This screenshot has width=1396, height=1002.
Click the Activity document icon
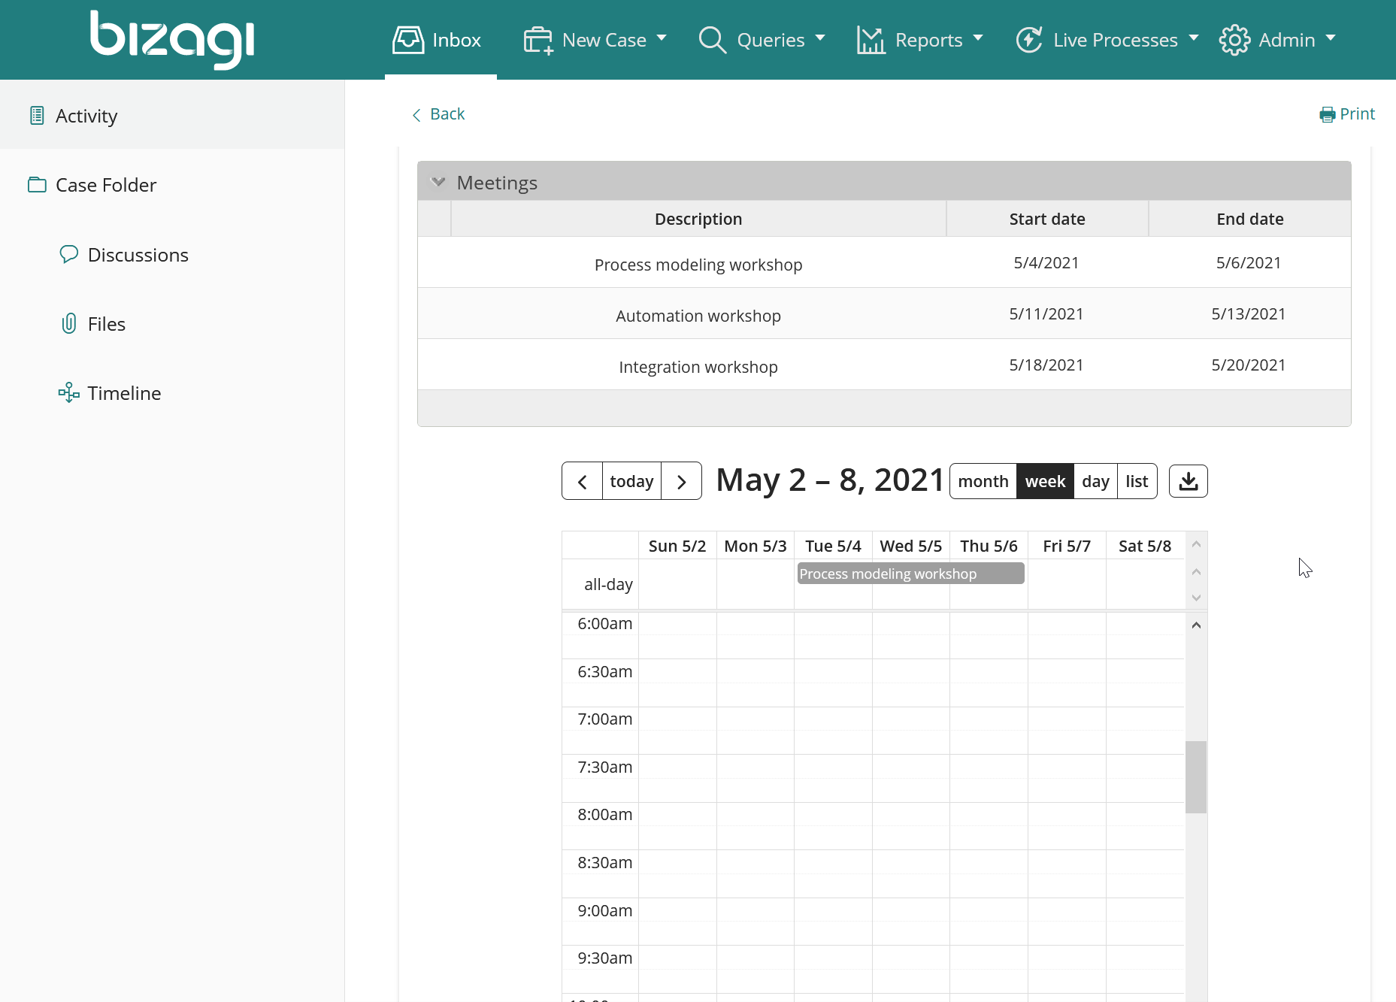(36, 116)
